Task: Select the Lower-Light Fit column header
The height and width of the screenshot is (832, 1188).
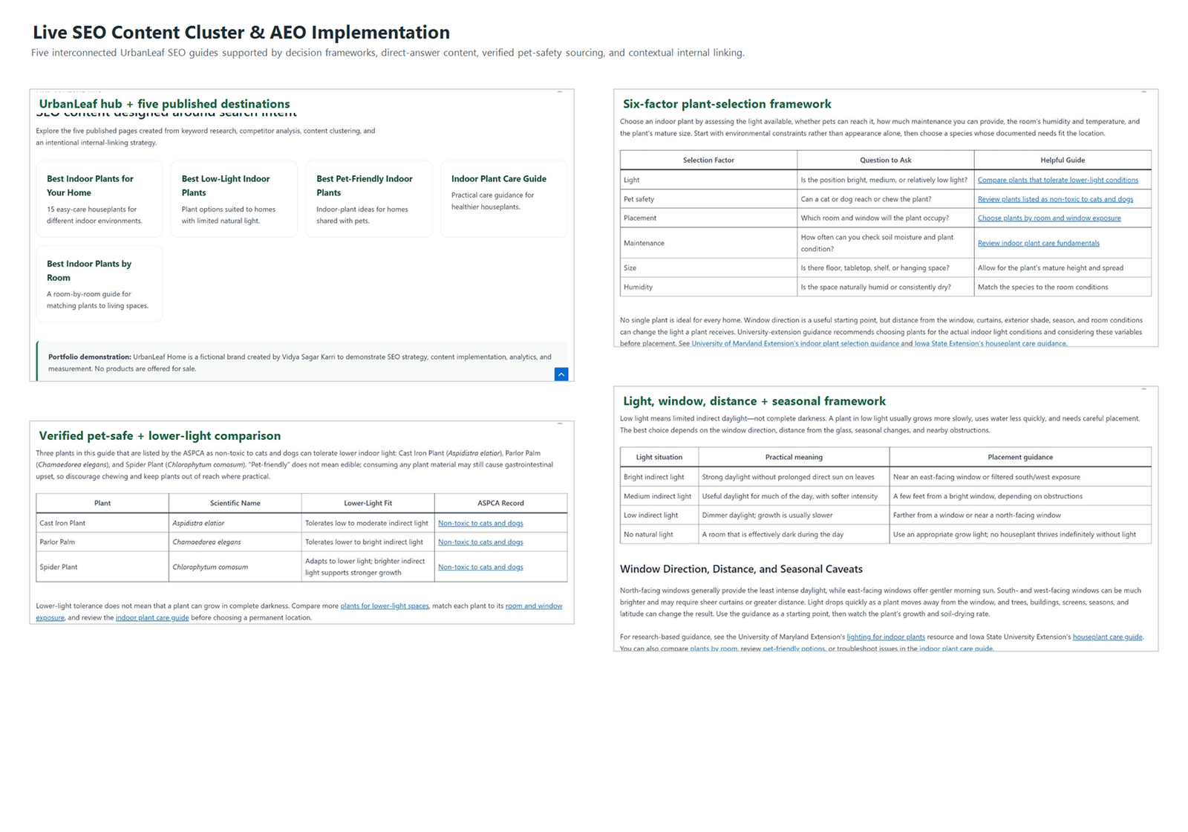Action: coord(368,503)
